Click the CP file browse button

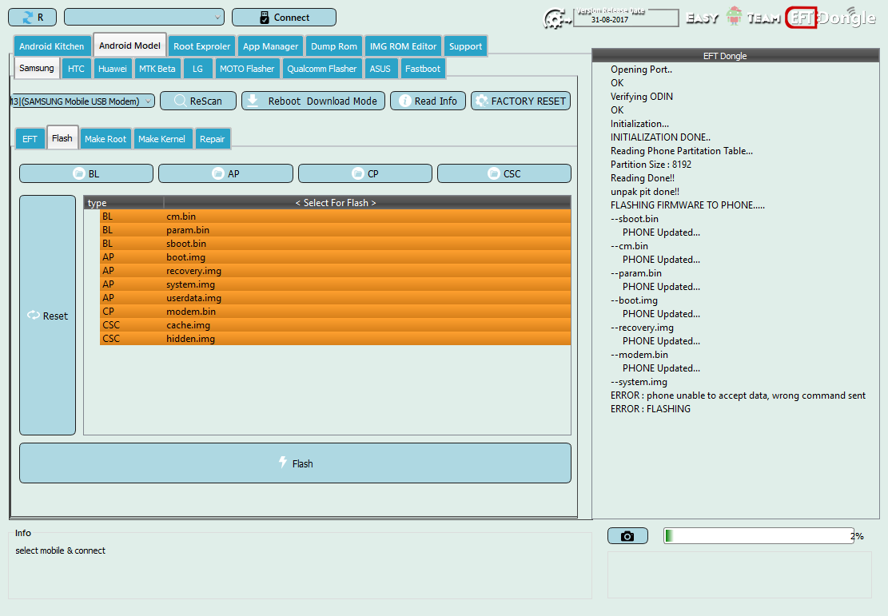(364, 173)
